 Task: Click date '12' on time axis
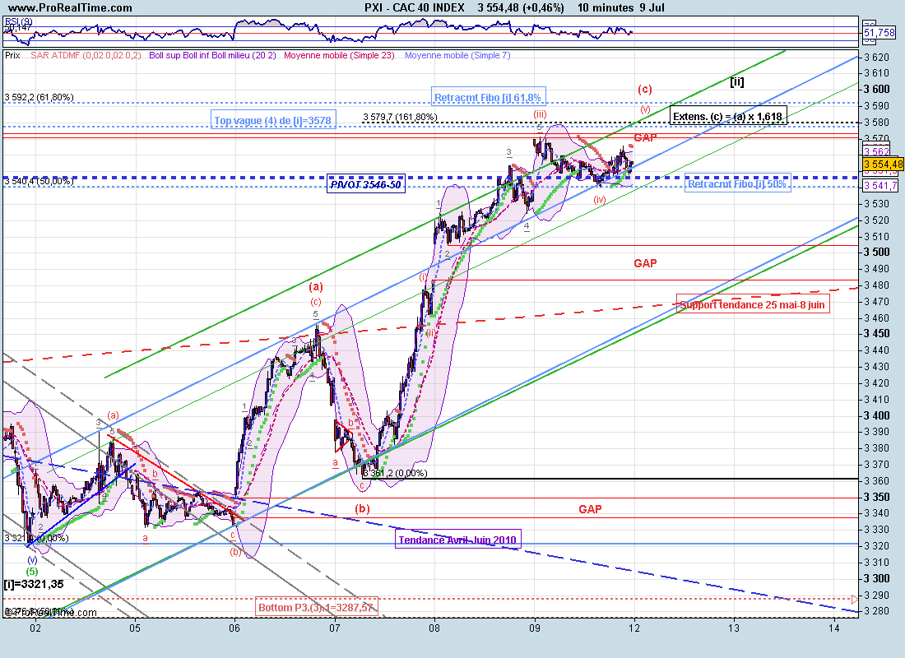coord(634,628)
